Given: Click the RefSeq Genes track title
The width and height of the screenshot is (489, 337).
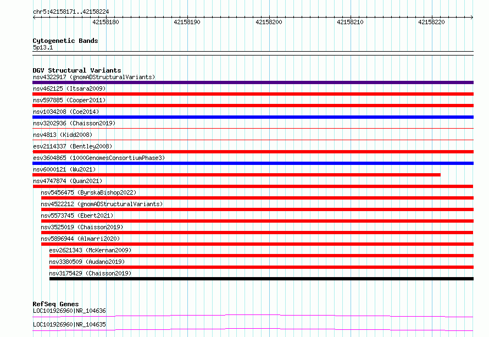Looking at the screenshot, I should point(55,304).
